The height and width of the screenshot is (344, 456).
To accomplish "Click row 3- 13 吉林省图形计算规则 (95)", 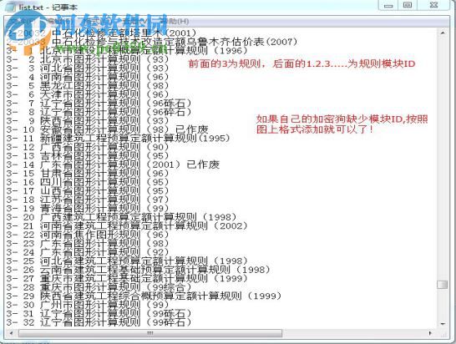I will click(x=88, y=156).
